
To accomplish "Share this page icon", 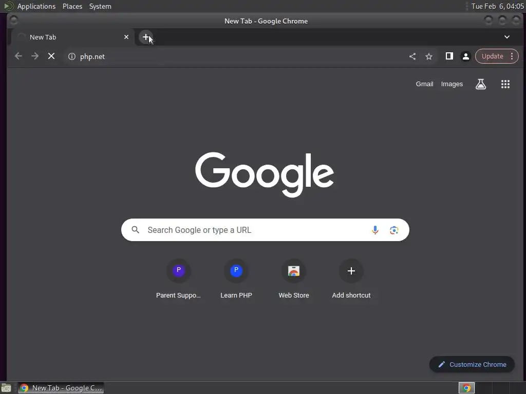I will (x=412, y=56).
